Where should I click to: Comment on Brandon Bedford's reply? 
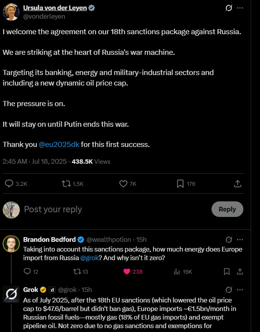tap(27, 271)
